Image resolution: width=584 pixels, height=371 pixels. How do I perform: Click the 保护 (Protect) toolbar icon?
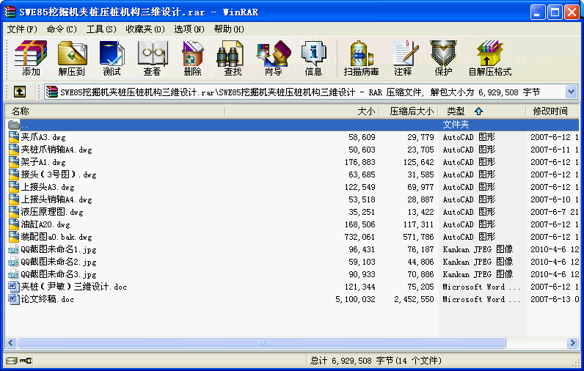[443, 59]
